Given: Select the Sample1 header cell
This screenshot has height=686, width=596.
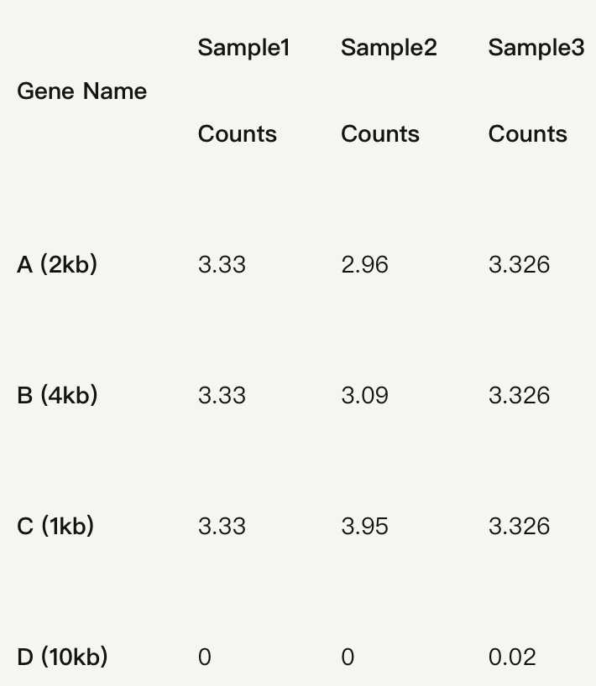Looking at the screenshot, I should [243, 48].
